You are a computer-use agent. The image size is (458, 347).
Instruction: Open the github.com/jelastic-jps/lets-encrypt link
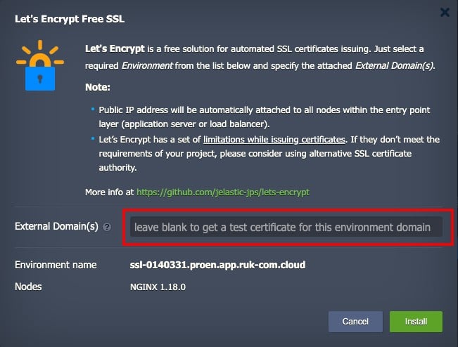(223, 192)
